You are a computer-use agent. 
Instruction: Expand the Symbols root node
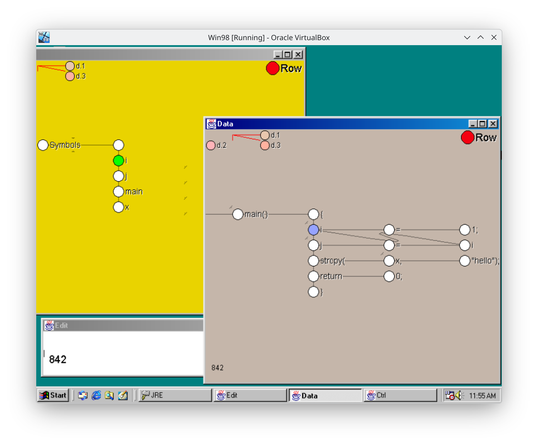pyautogui.click(x=43, y=145)
